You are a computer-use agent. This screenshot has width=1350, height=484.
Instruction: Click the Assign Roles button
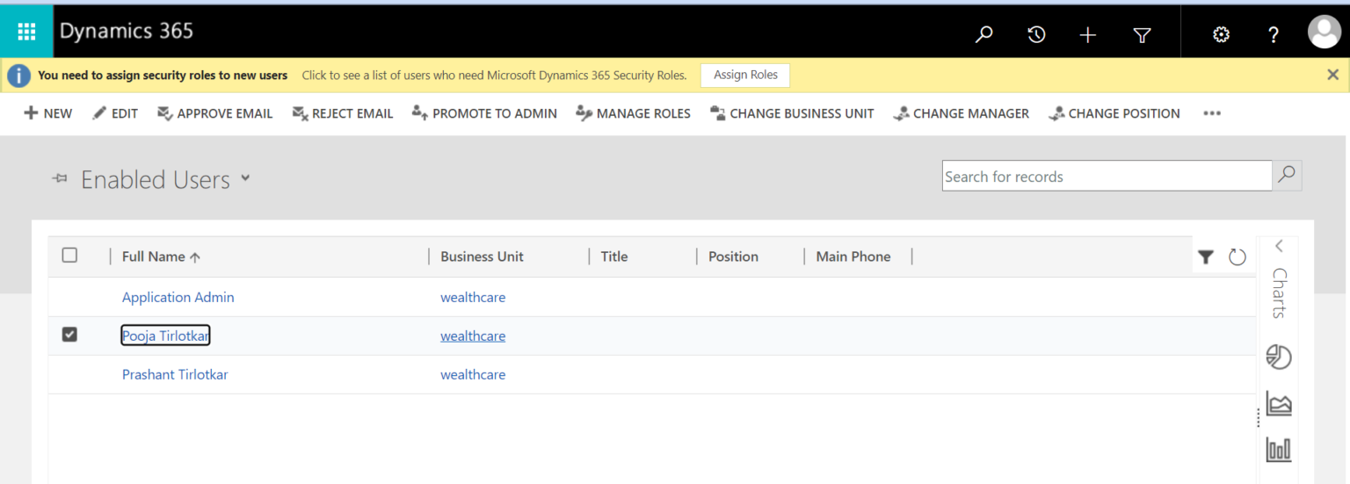point(745,76)
